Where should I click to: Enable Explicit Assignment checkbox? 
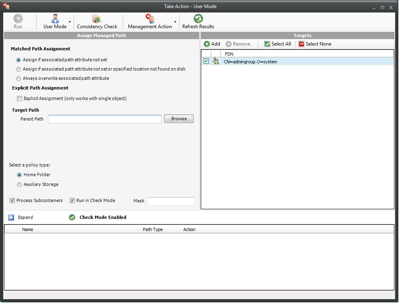(19, 99)
